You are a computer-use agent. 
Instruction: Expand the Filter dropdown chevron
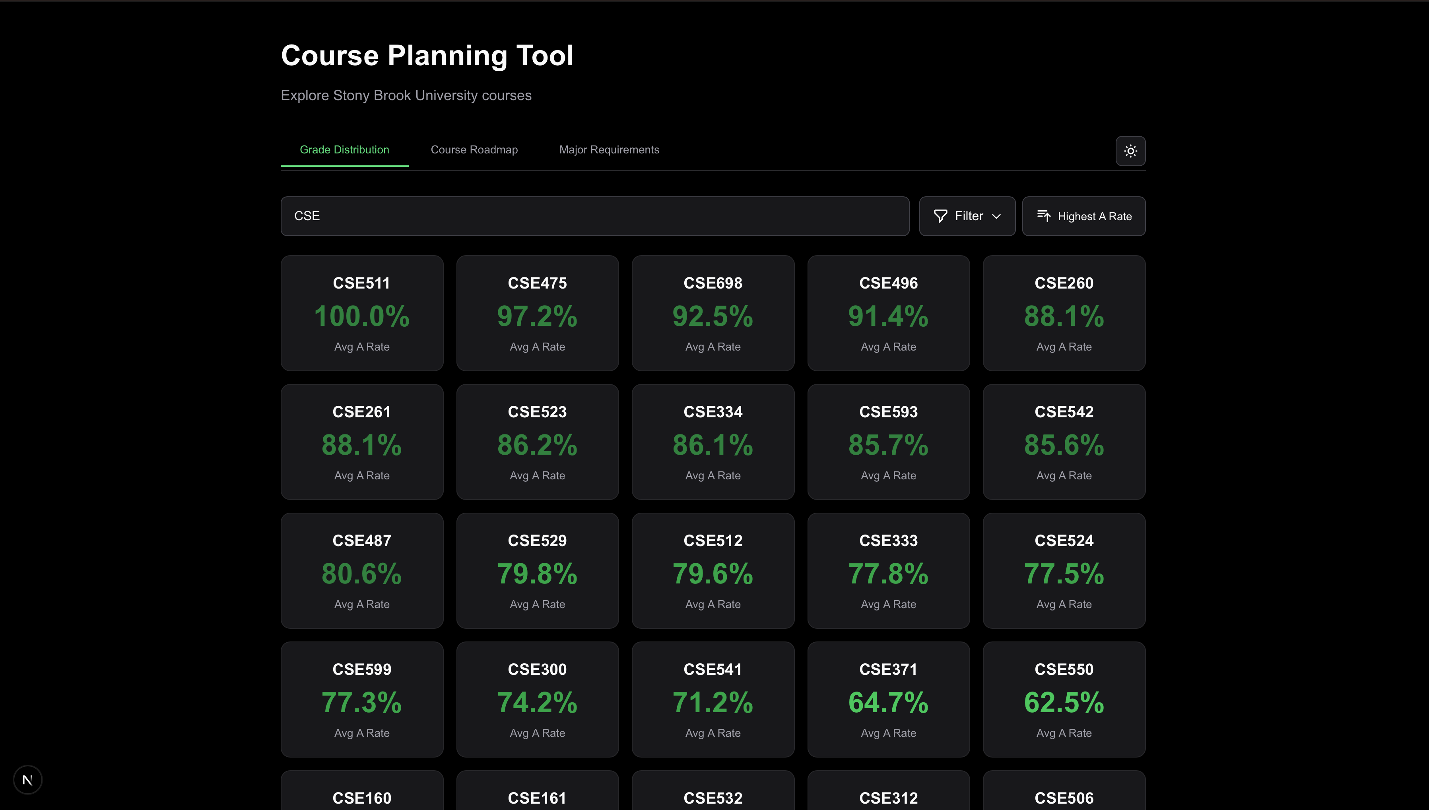pos(997,216)
